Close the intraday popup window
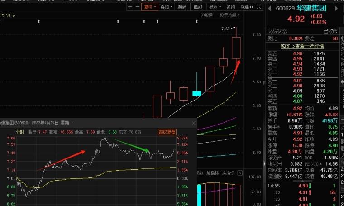 point(194,123)
